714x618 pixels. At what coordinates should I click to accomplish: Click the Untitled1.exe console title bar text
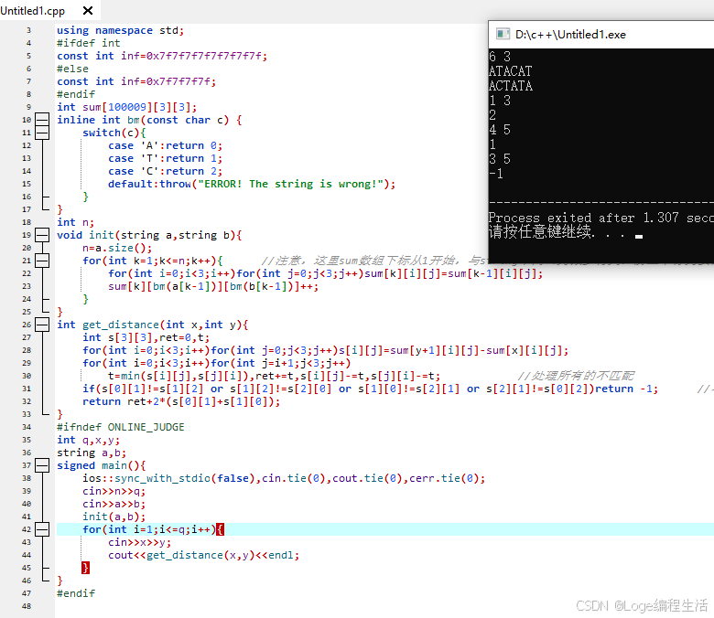click(x=570, y=35)
